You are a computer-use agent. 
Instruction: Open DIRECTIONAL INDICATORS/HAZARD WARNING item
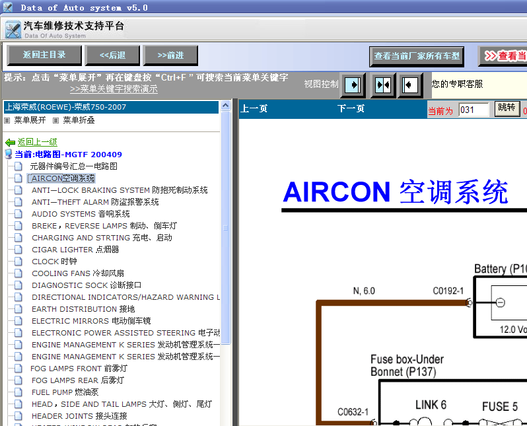click(x=125, y=297)
